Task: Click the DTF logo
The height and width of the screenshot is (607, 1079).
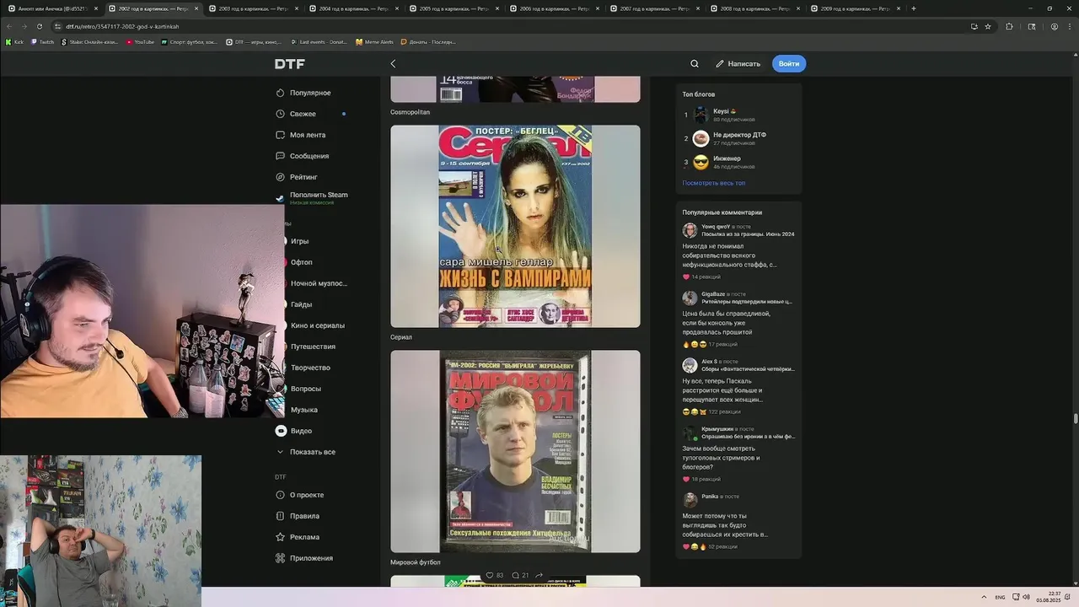Action: (290, 64)
